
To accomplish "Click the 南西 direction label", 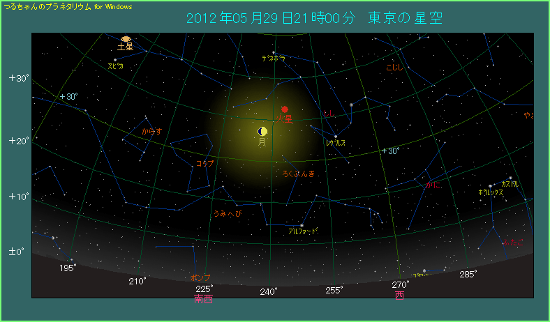I will click(x=203, y=299).
